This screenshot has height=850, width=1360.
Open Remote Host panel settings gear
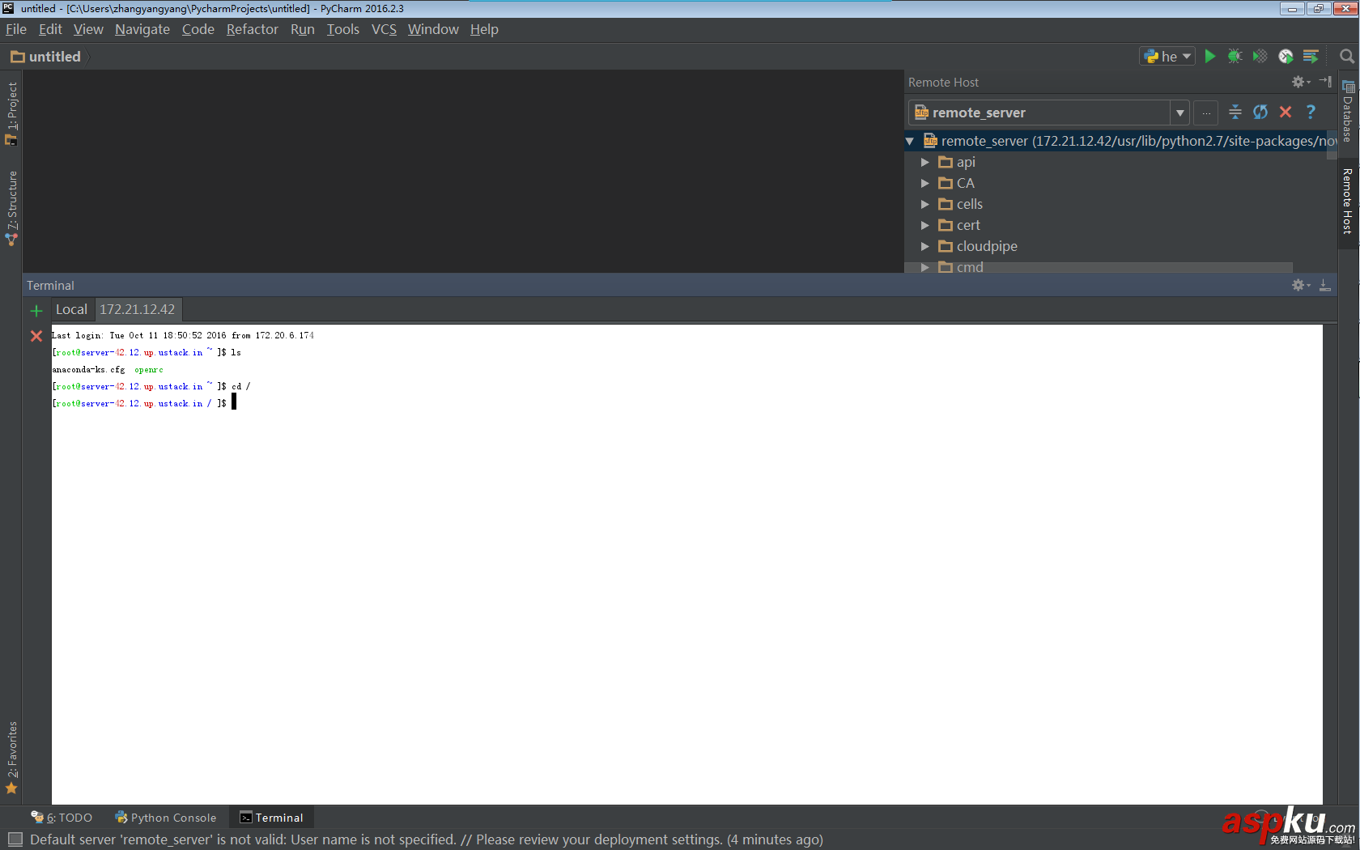point(1298,81)
